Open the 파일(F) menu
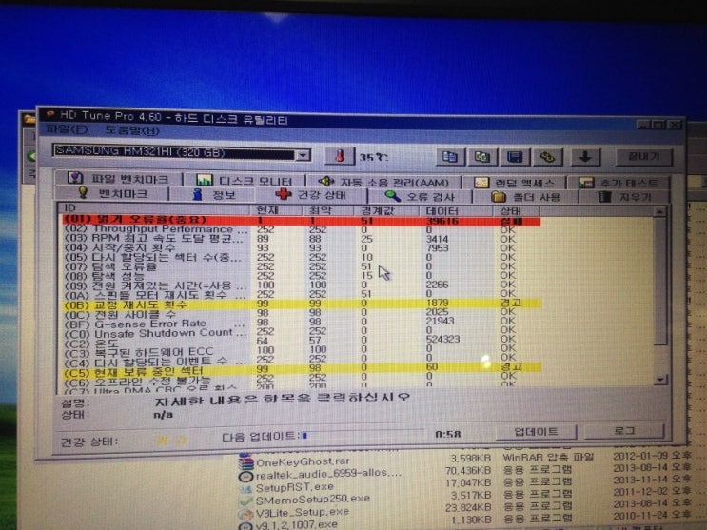 coord(66,129)
